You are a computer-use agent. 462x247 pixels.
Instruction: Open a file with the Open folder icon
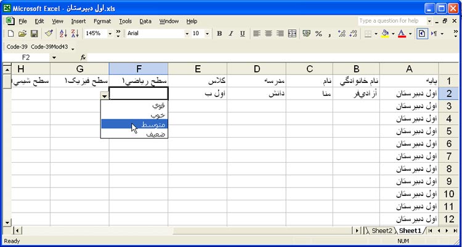point(22,34)
